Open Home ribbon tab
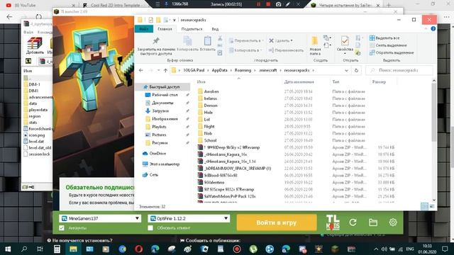The image size is (454, 255). tap(165, 29)
